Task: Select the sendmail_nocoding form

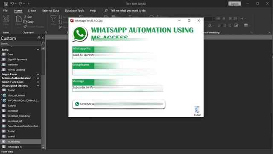Action: pos(20,116)
